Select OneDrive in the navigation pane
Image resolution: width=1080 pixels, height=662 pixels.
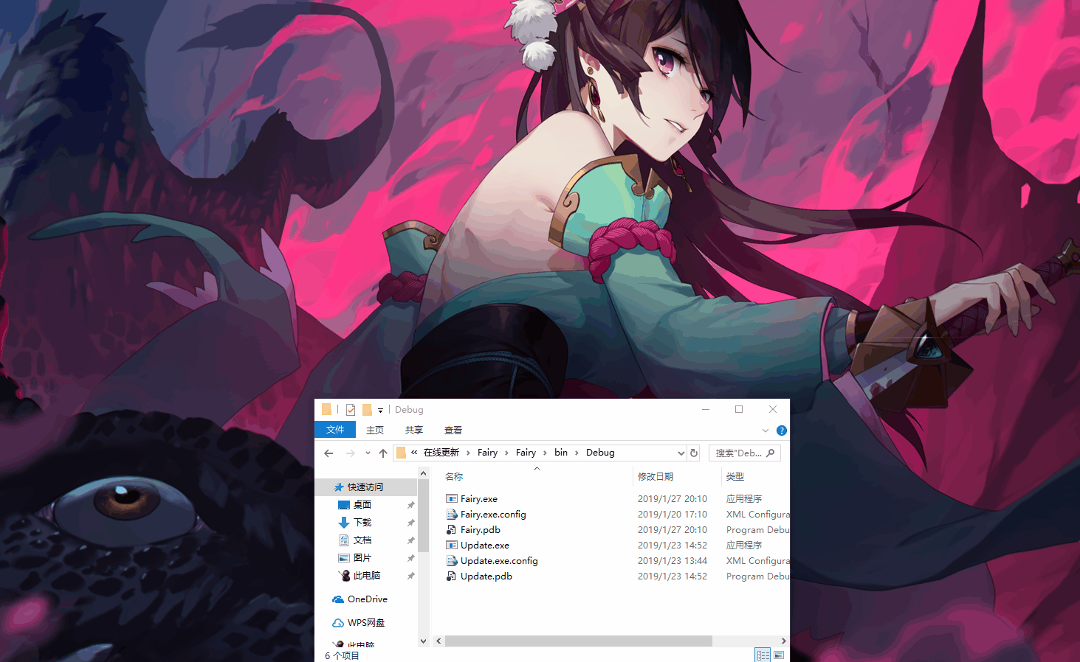tap(368, 599)
